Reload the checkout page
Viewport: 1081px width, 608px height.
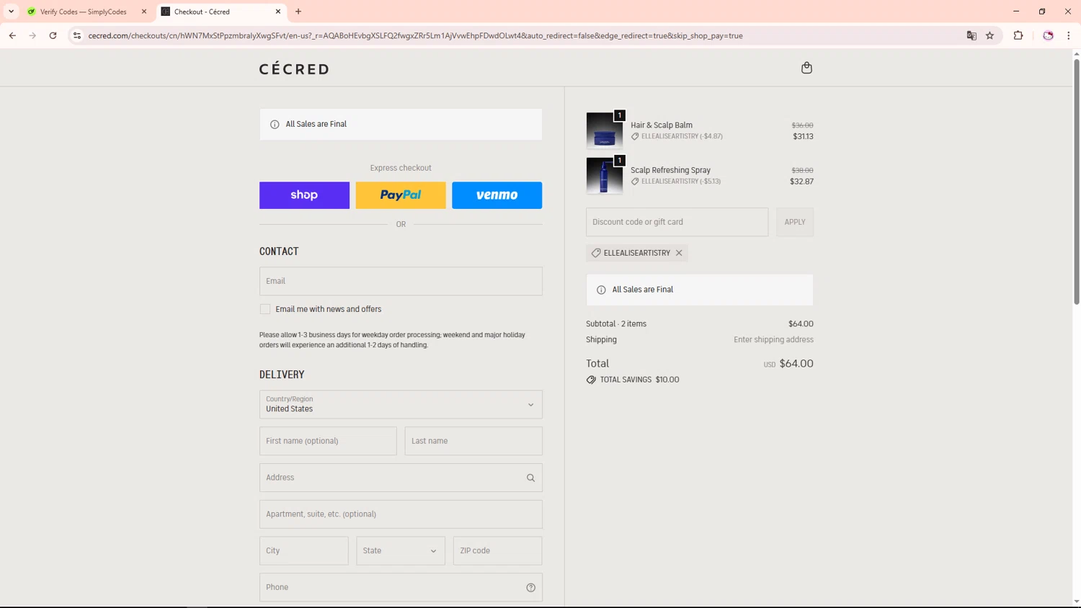[x=53, y=35]
